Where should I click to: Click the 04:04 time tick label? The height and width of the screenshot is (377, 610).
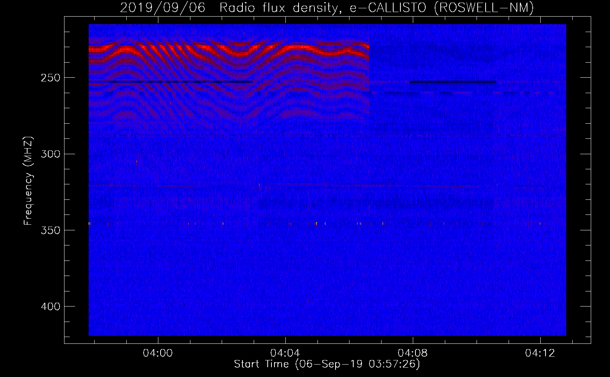tap(285, 353)
